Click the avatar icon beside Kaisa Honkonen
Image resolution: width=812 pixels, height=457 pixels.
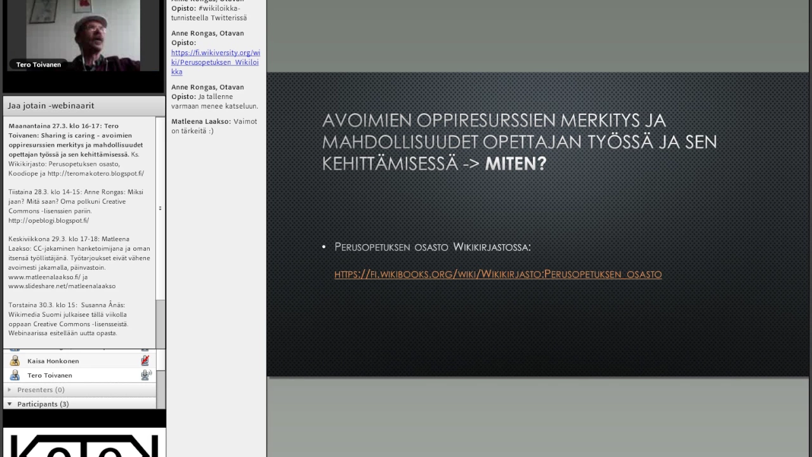pyautogui.click(x=15, y=361)
